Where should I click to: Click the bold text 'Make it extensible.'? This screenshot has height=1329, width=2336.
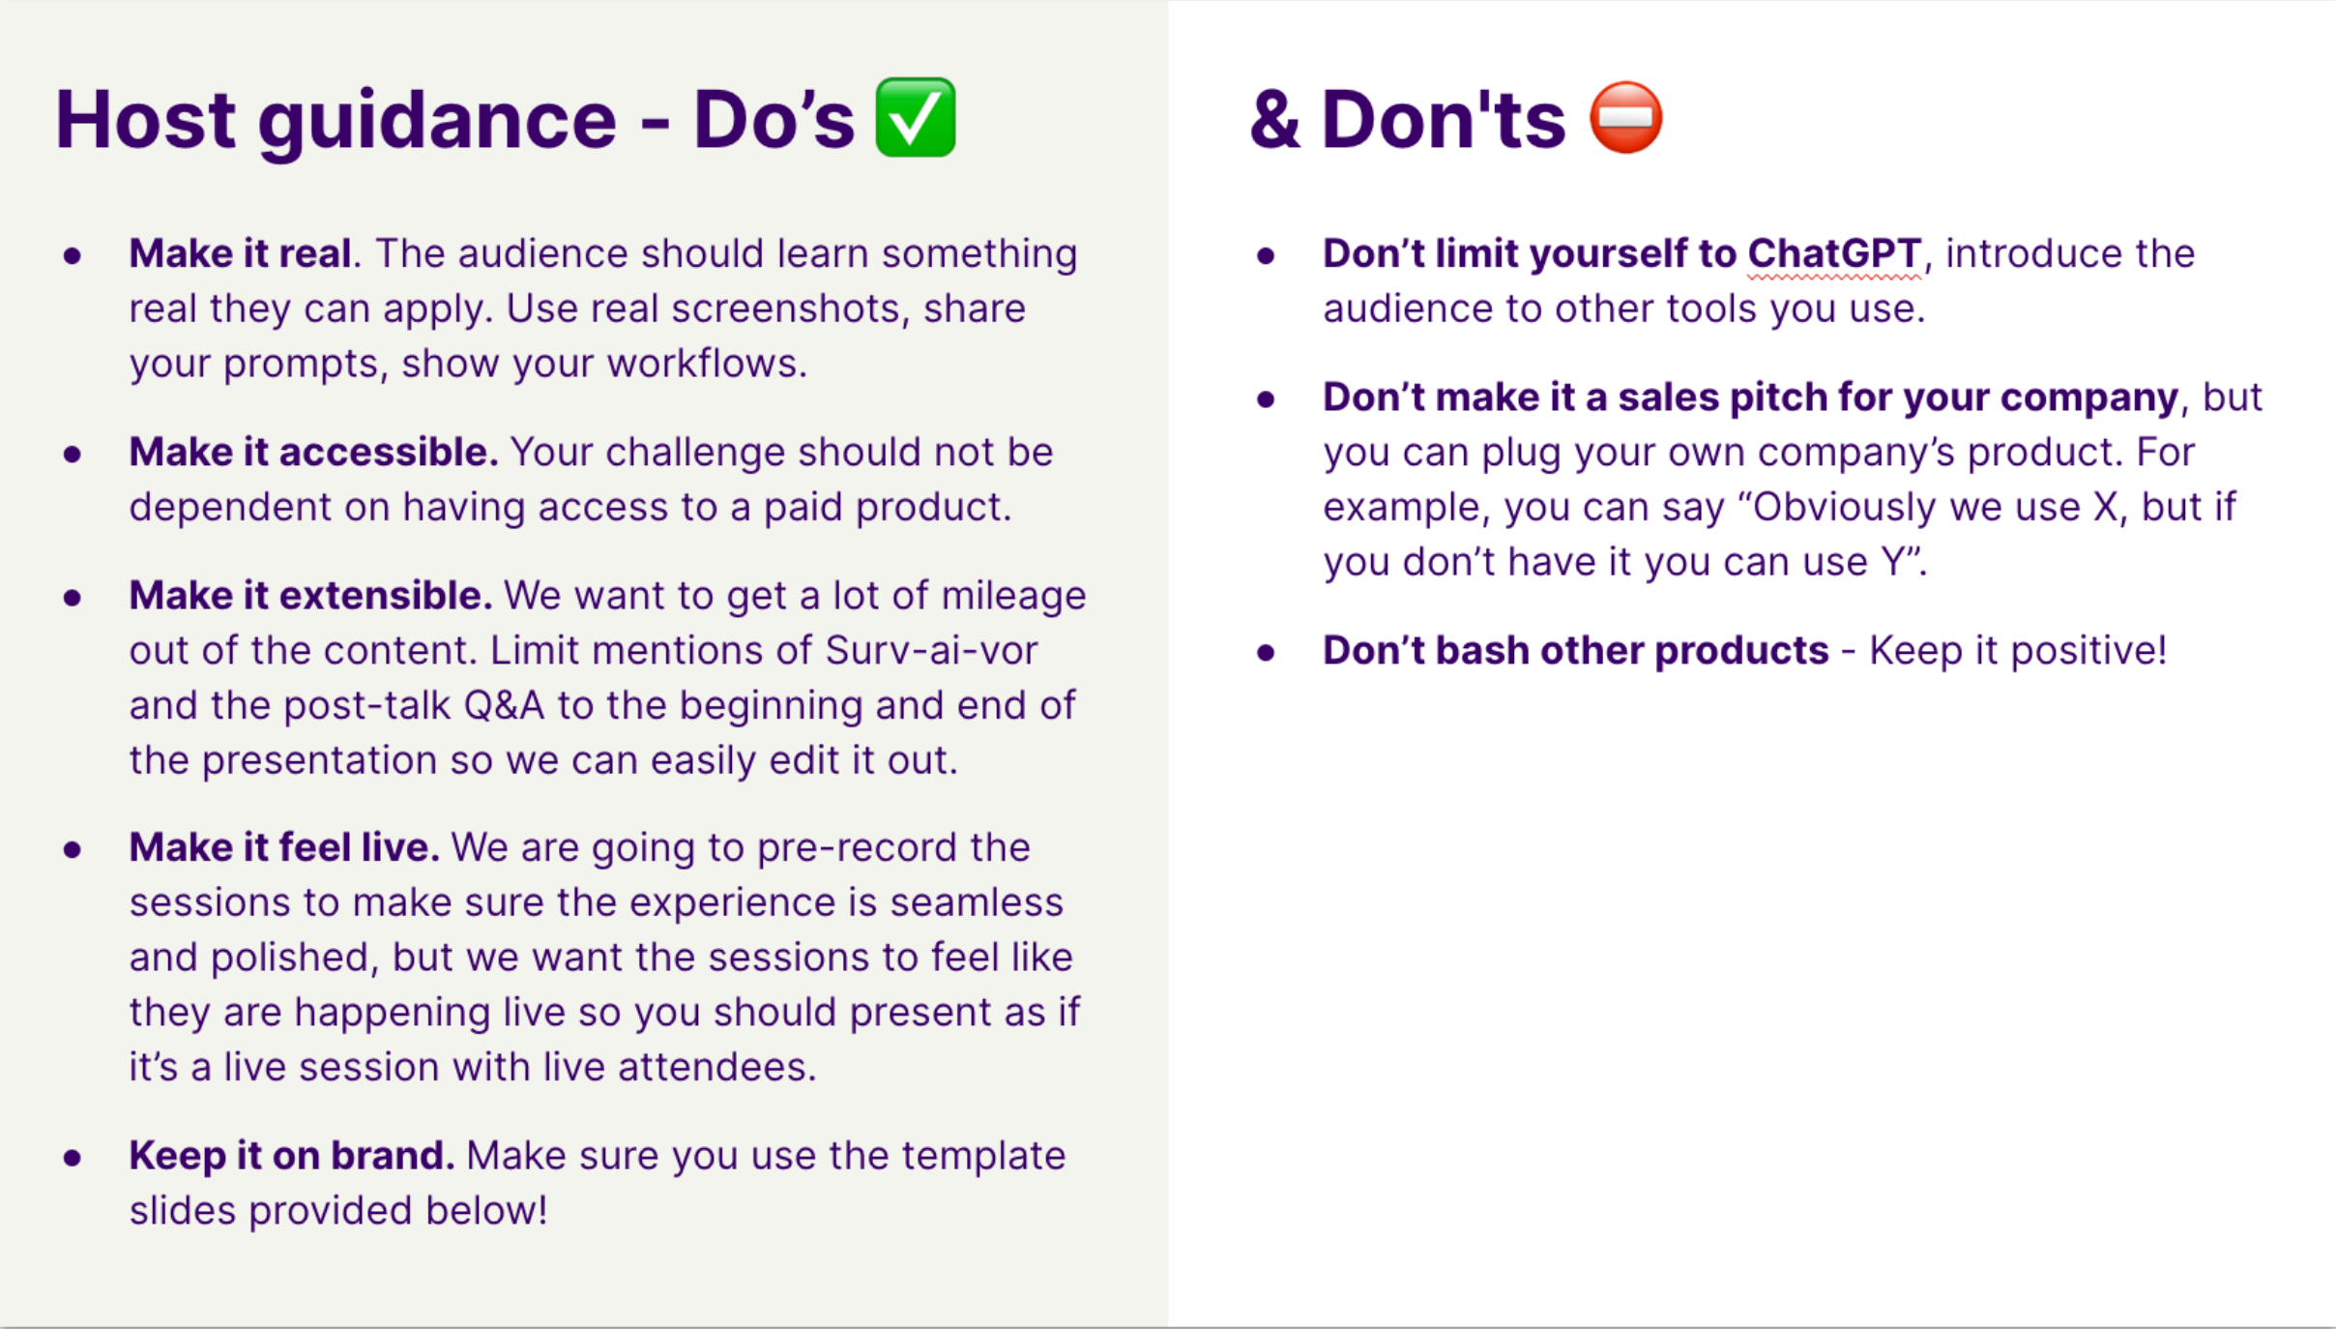click(x=310, y=595)
